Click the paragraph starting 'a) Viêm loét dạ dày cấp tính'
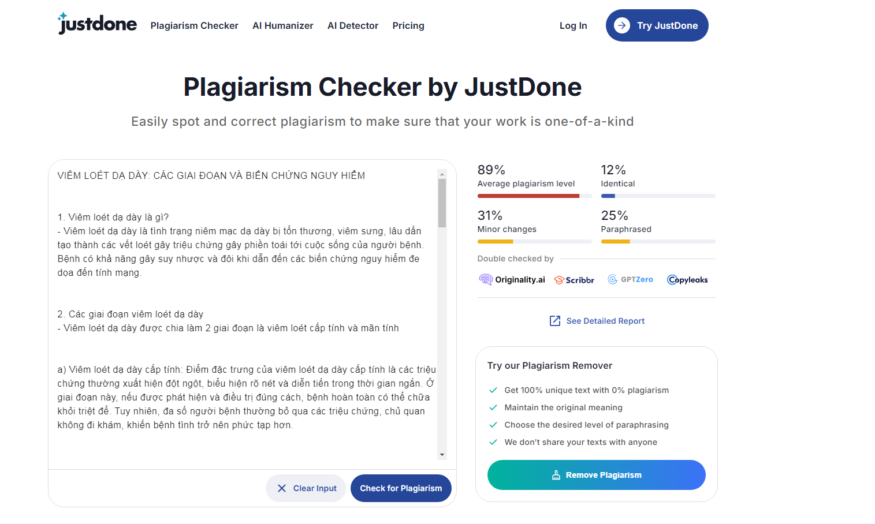 pyautogui.click(x=247, y=397)
